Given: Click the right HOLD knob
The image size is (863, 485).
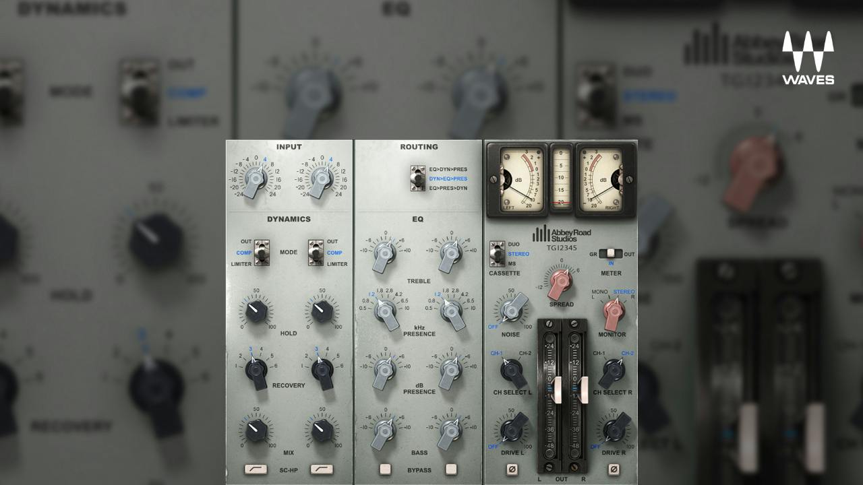Looking at the screenshot, I should click(322, 311).
